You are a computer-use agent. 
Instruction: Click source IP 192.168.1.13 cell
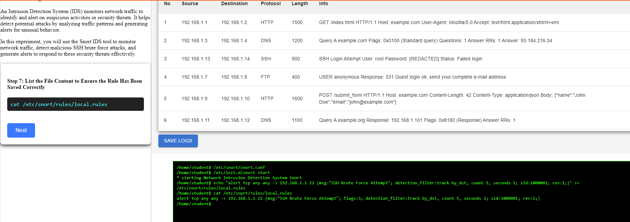pos(195,59)
